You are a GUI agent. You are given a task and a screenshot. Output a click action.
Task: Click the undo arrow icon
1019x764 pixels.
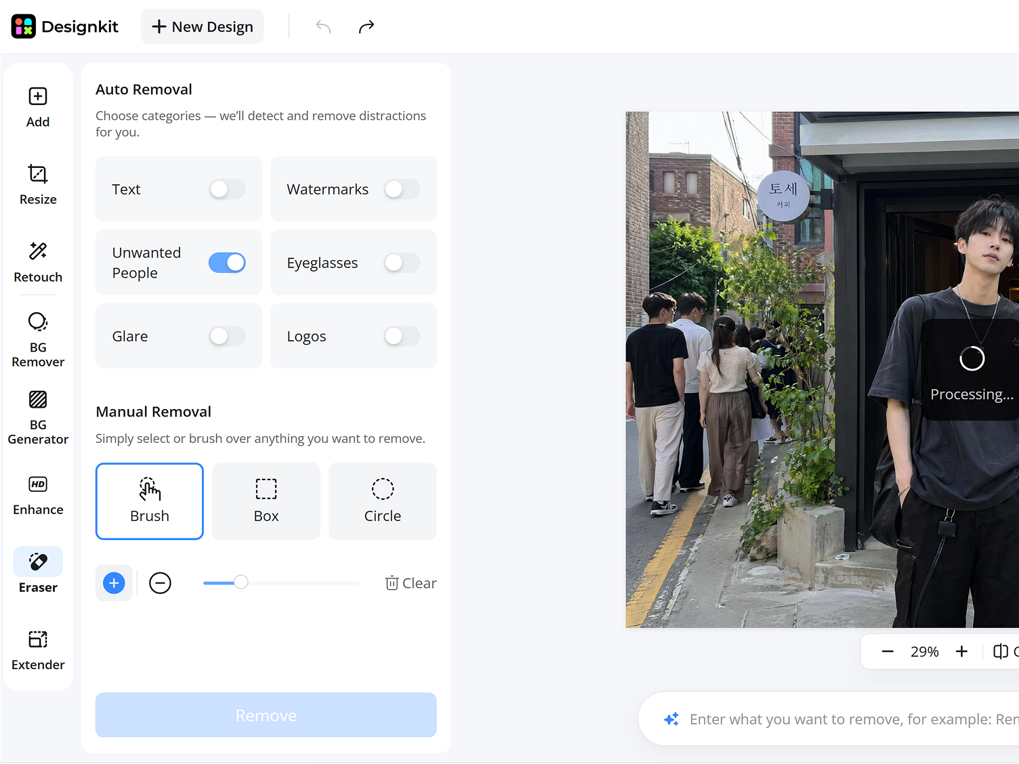tap(323, 26)
